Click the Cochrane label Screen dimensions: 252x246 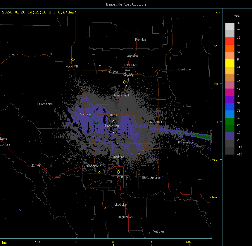[x=94, y=166]
